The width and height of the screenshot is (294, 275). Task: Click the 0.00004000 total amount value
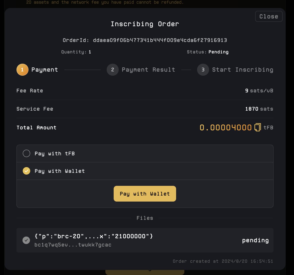(226, 128)
